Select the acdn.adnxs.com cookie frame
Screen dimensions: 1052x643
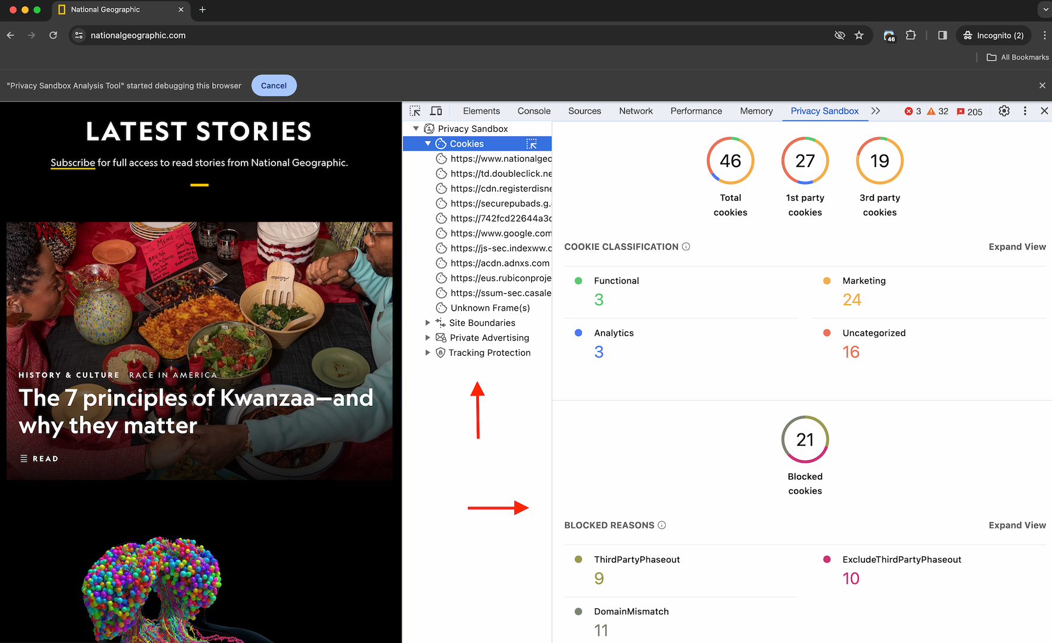coord(499,263)
